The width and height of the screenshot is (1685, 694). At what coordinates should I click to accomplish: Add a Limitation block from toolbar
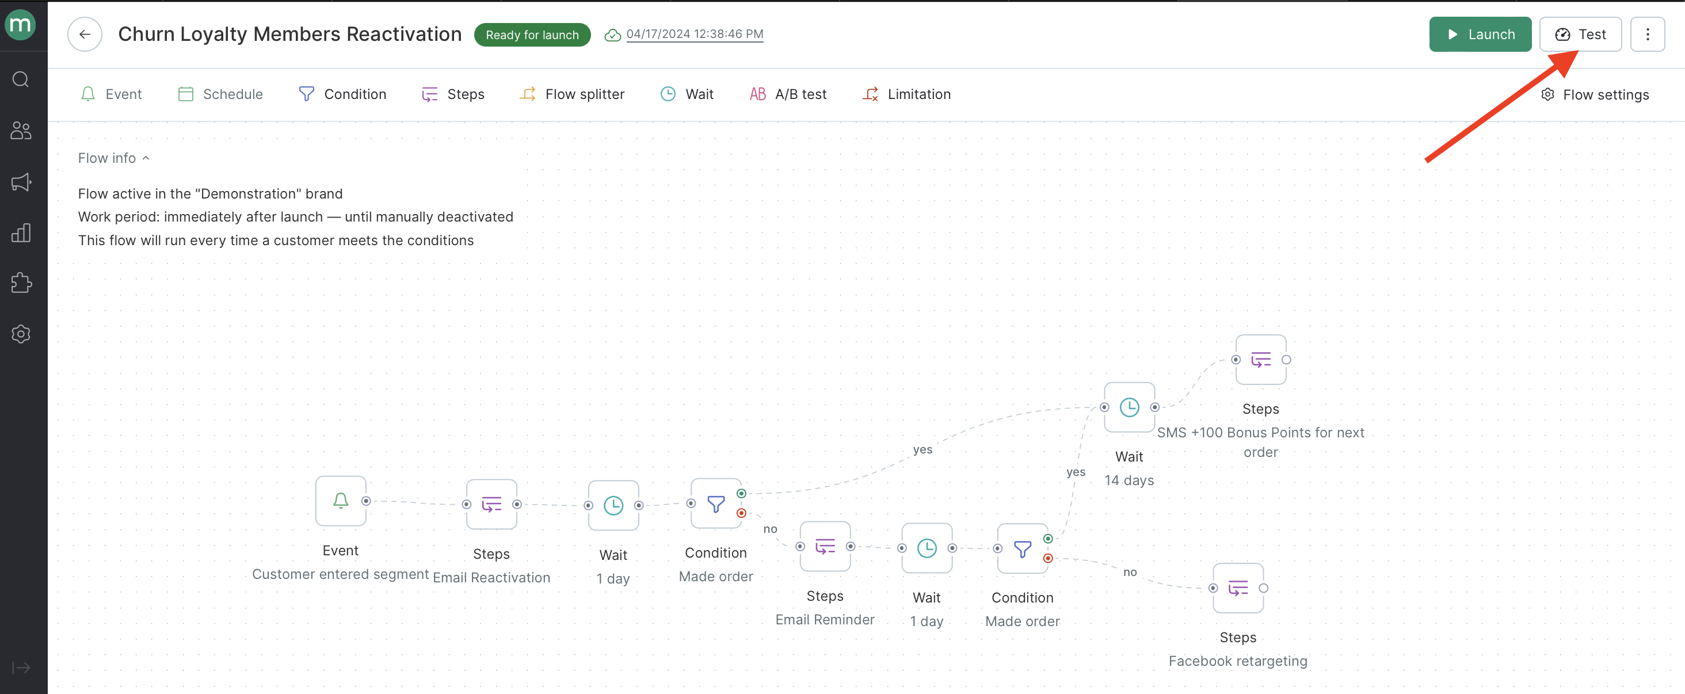906,94
